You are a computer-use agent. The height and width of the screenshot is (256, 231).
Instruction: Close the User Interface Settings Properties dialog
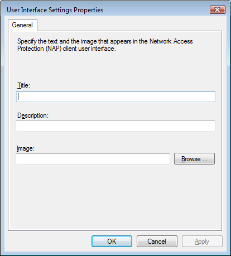(218, 9)
